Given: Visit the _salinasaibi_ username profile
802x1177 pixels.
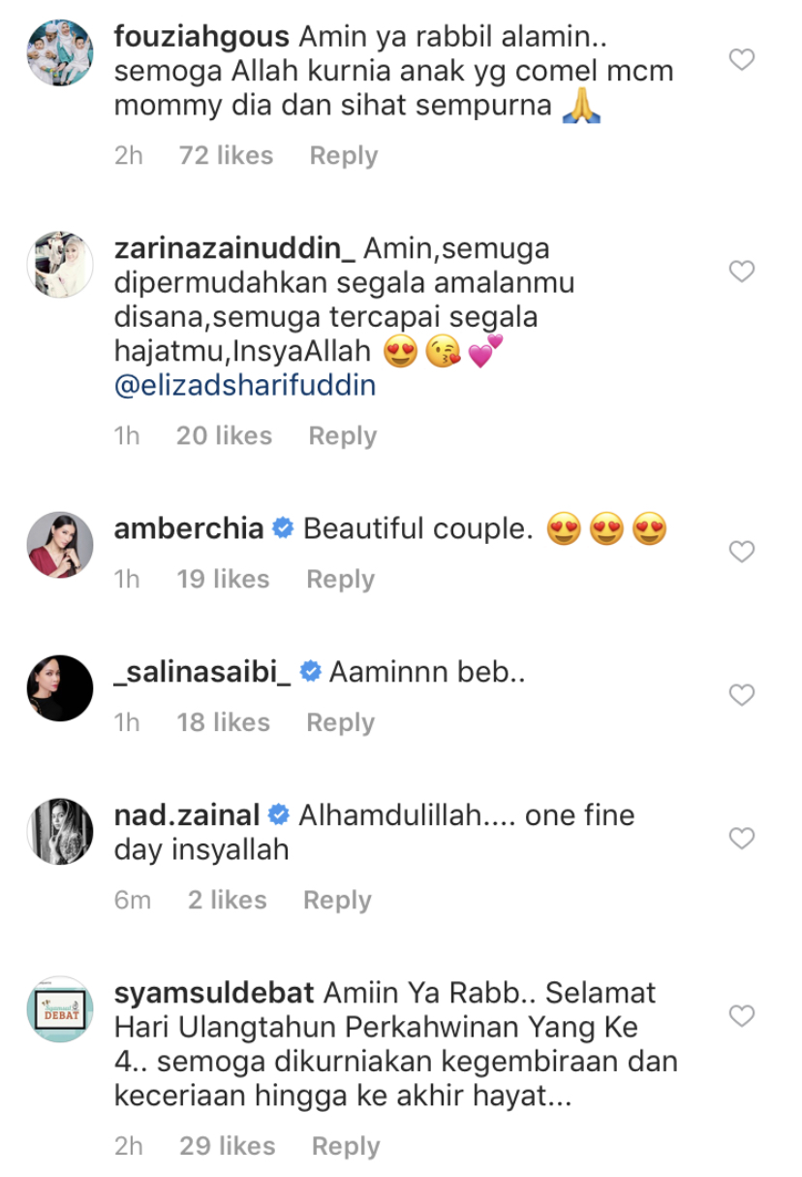Looking at the screenshot, I should click(x=202, y=673).
